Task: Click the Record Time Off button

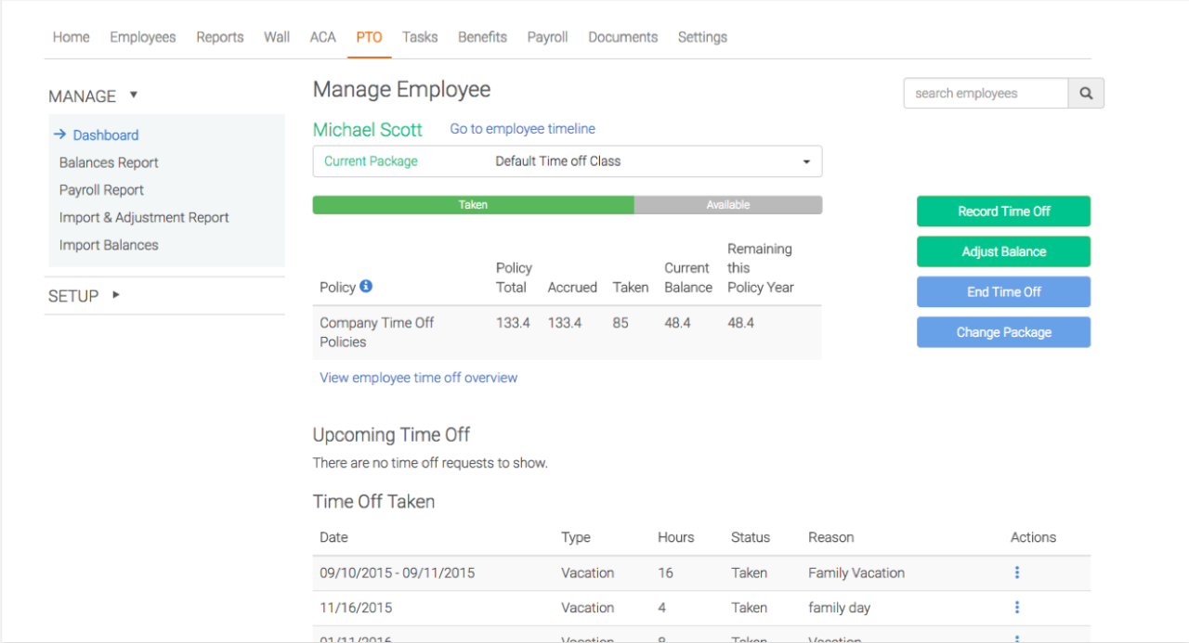Action: 1003,212
